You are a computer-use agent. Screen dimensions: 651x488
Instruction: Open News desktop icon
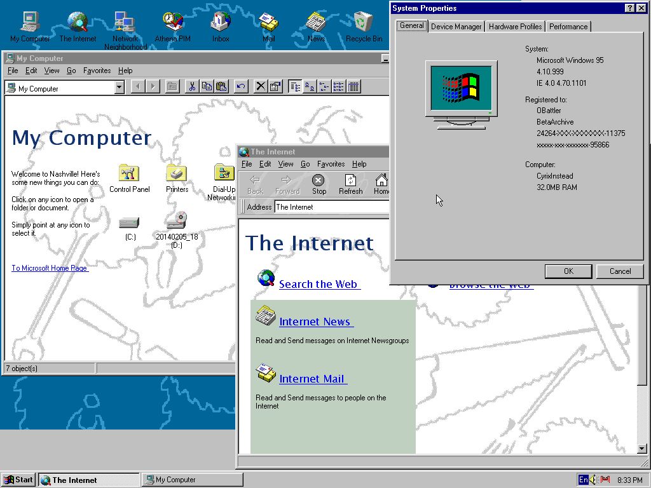pos(317,27)
